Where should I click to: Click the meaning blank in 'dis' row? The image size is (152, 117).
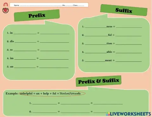click(54, 41)
